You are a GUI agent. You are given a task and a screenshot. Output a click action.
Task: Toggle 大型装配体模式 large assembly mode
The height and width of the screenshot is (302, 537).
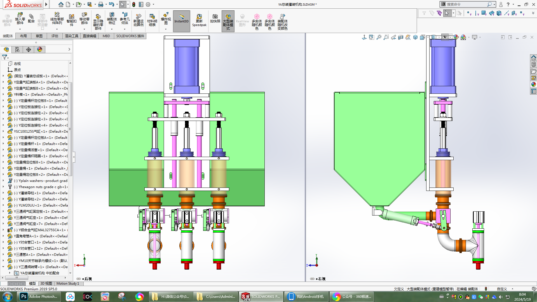pyautogui.click(x=228, y=21)
